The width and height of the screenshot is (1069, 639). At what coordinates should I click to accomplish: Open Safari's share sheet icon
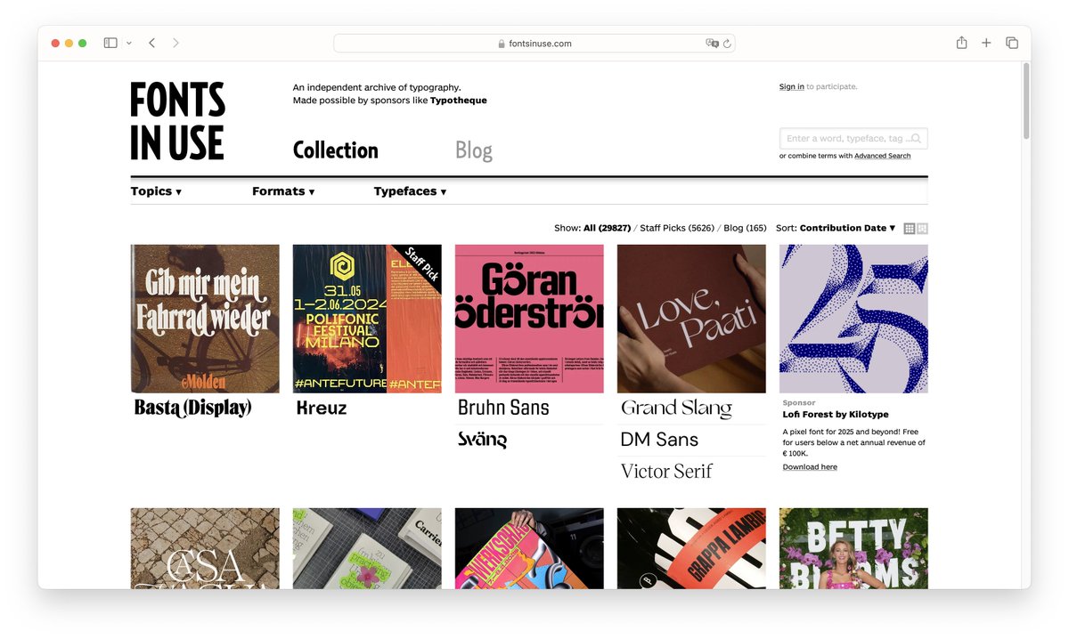click(960, 42)
